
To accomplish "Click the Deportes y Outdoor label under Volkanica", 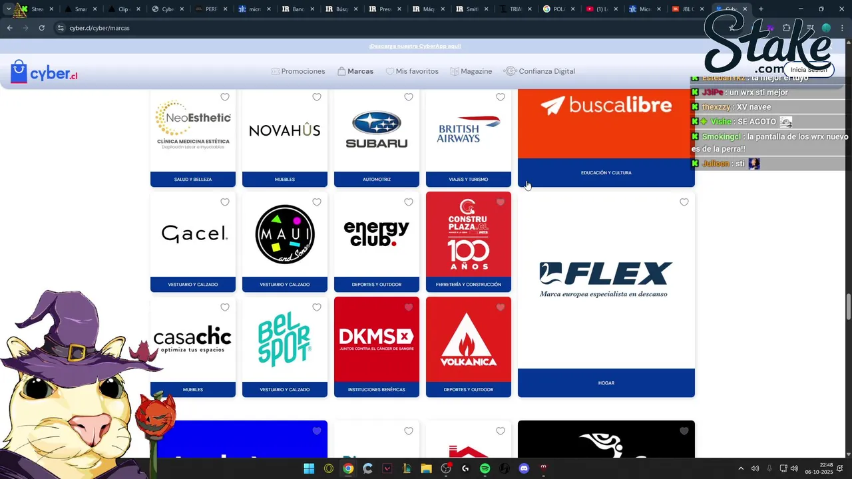I will pyautogui.click(x=469, y=390).
